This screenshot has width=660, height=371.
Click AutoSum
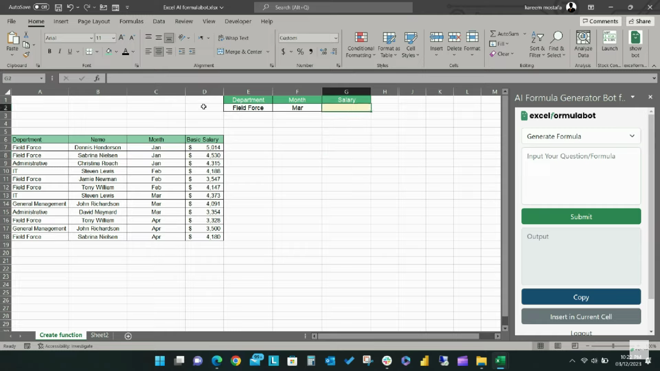[504, 34]
